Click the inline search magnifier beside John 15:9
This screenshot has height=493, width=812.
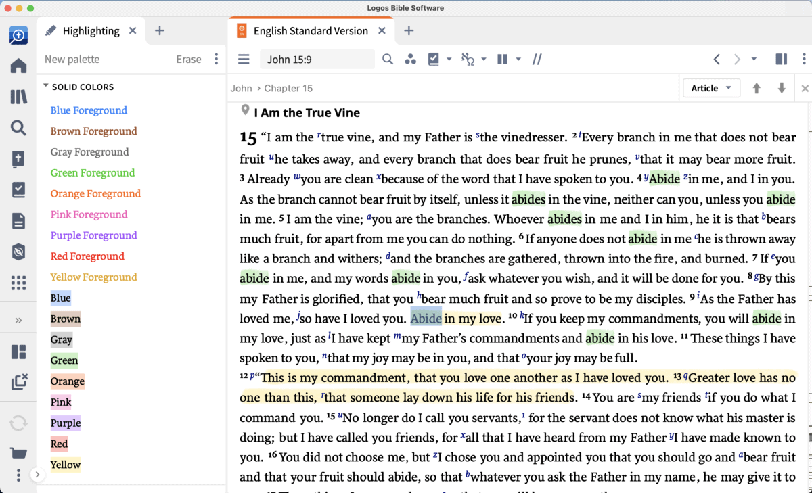pos(388,60)
